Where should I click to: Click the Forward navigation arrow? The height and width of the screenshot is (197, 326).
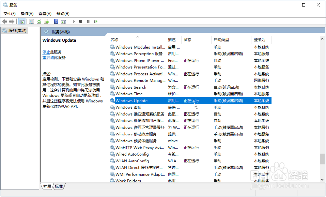coord(12,21)
